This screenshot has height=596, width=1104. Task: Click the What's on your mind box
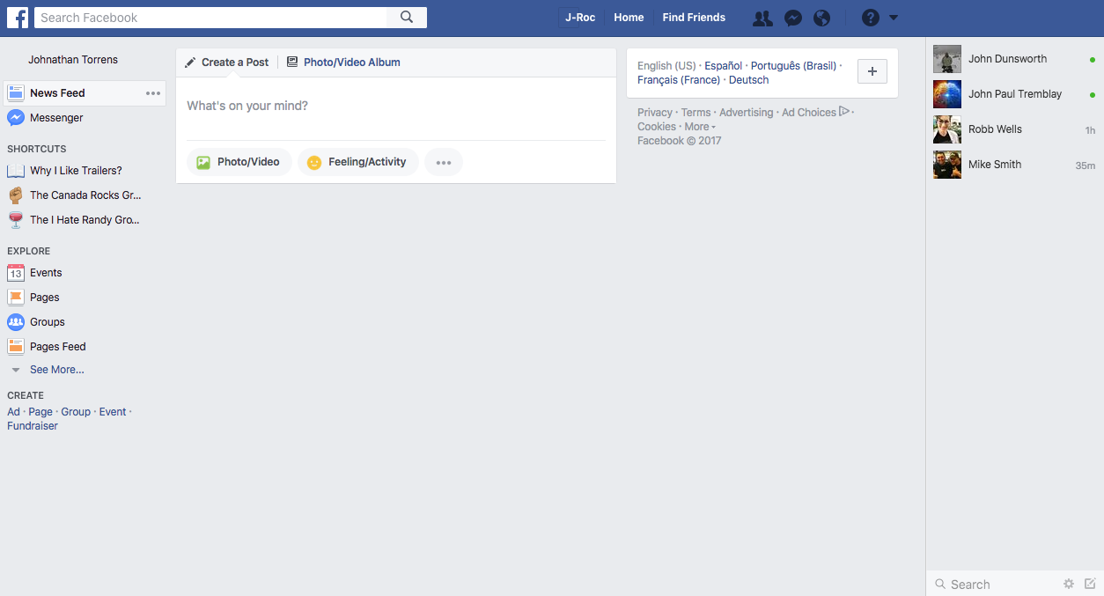click(396, 107)
